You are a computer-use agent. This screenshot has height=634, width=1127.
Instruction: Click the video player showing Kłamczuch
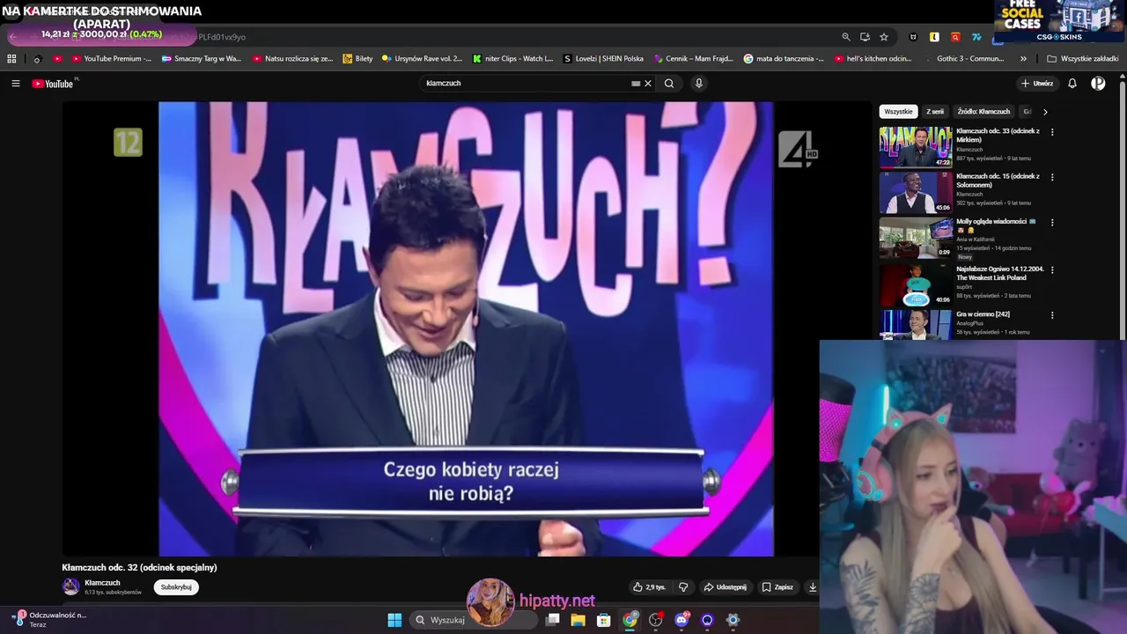[466, 328]
